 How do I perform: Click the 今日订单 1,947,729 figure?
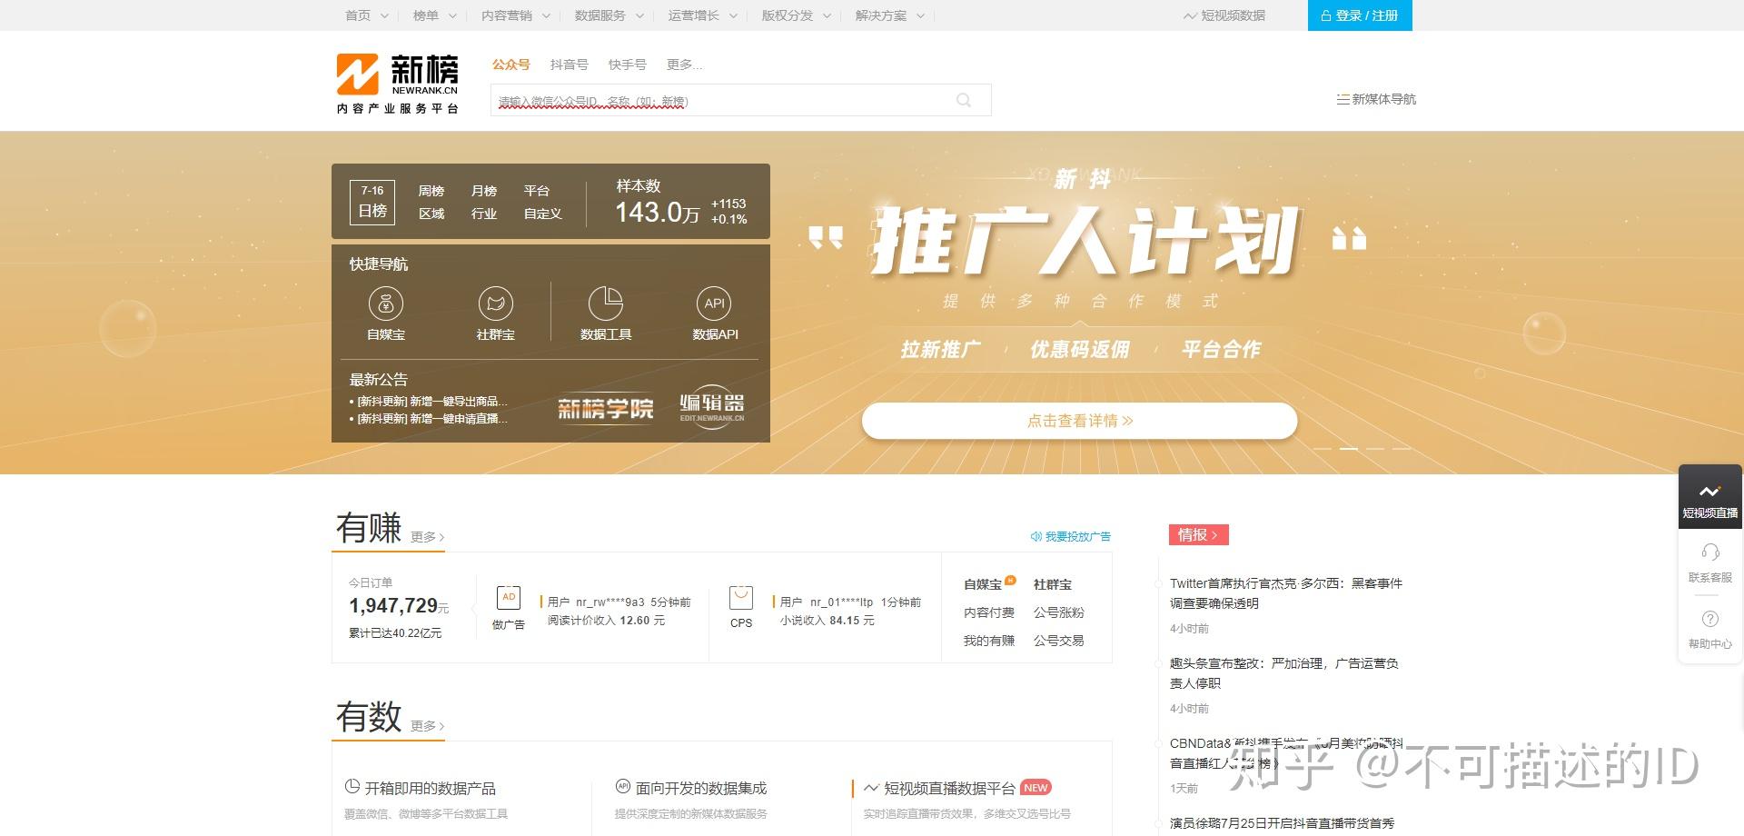[x=399, y=606]
